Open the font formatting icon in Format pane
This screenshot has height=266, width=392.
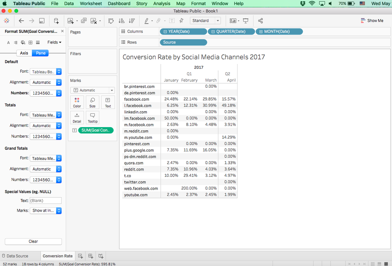tap(9, 42)
